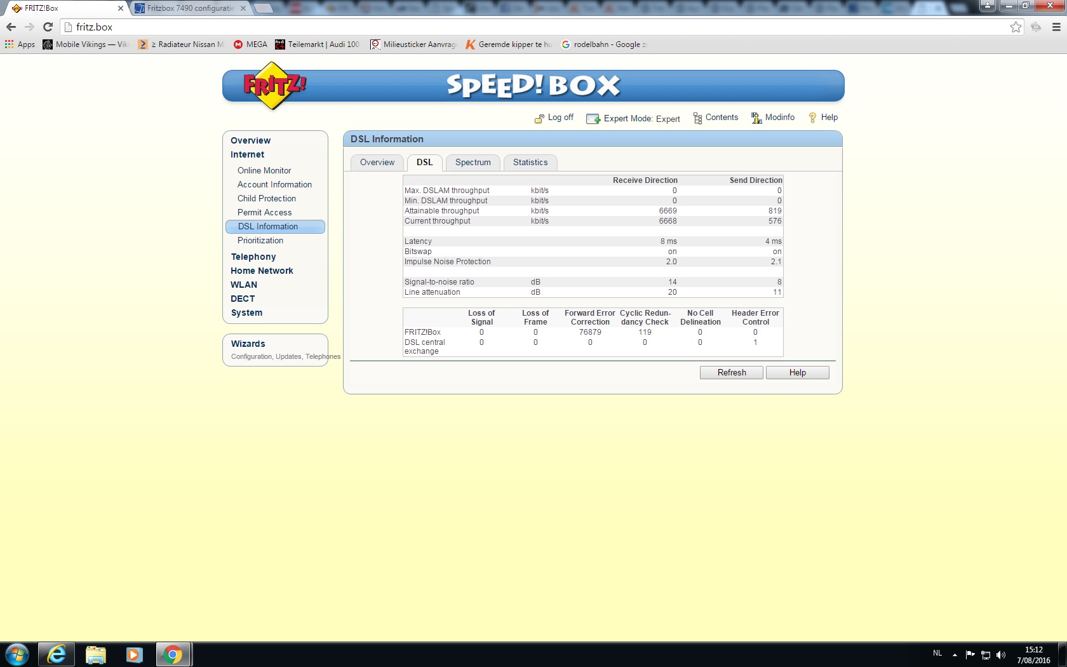Reload the page with refresh icon
The width and height of the screenshot is (1067, 667).
tap(48, 27)
